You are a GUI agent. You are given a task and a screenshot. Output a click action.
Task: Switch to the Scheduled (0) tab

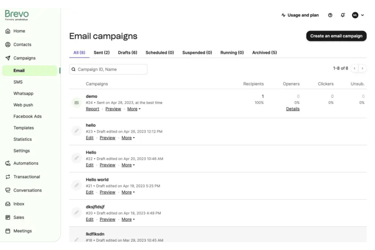point(160,52)
